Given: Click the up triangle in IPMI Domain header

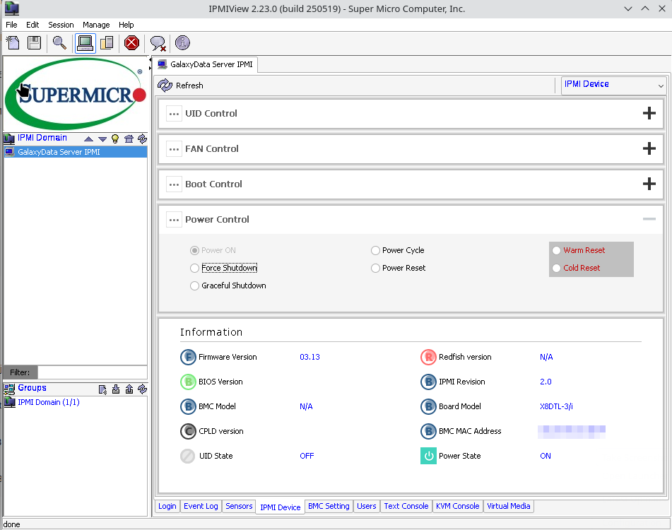Looking at the screenshot, I should (89, 139).
